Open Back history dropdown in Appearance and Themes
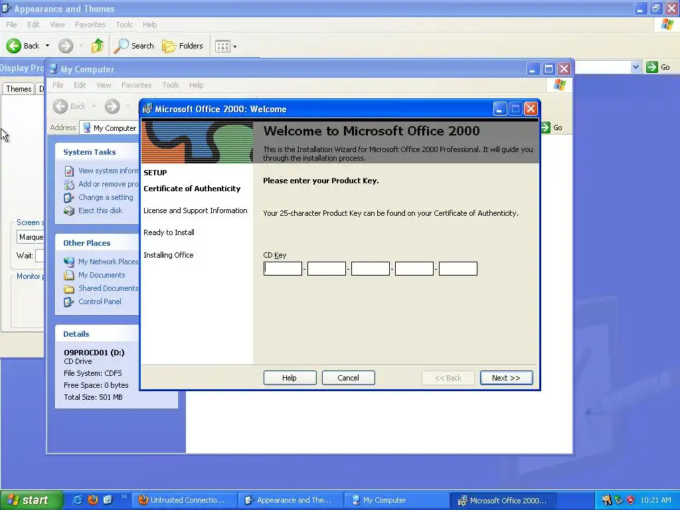Viewport: 680px width, 510px height. point(47,46)
